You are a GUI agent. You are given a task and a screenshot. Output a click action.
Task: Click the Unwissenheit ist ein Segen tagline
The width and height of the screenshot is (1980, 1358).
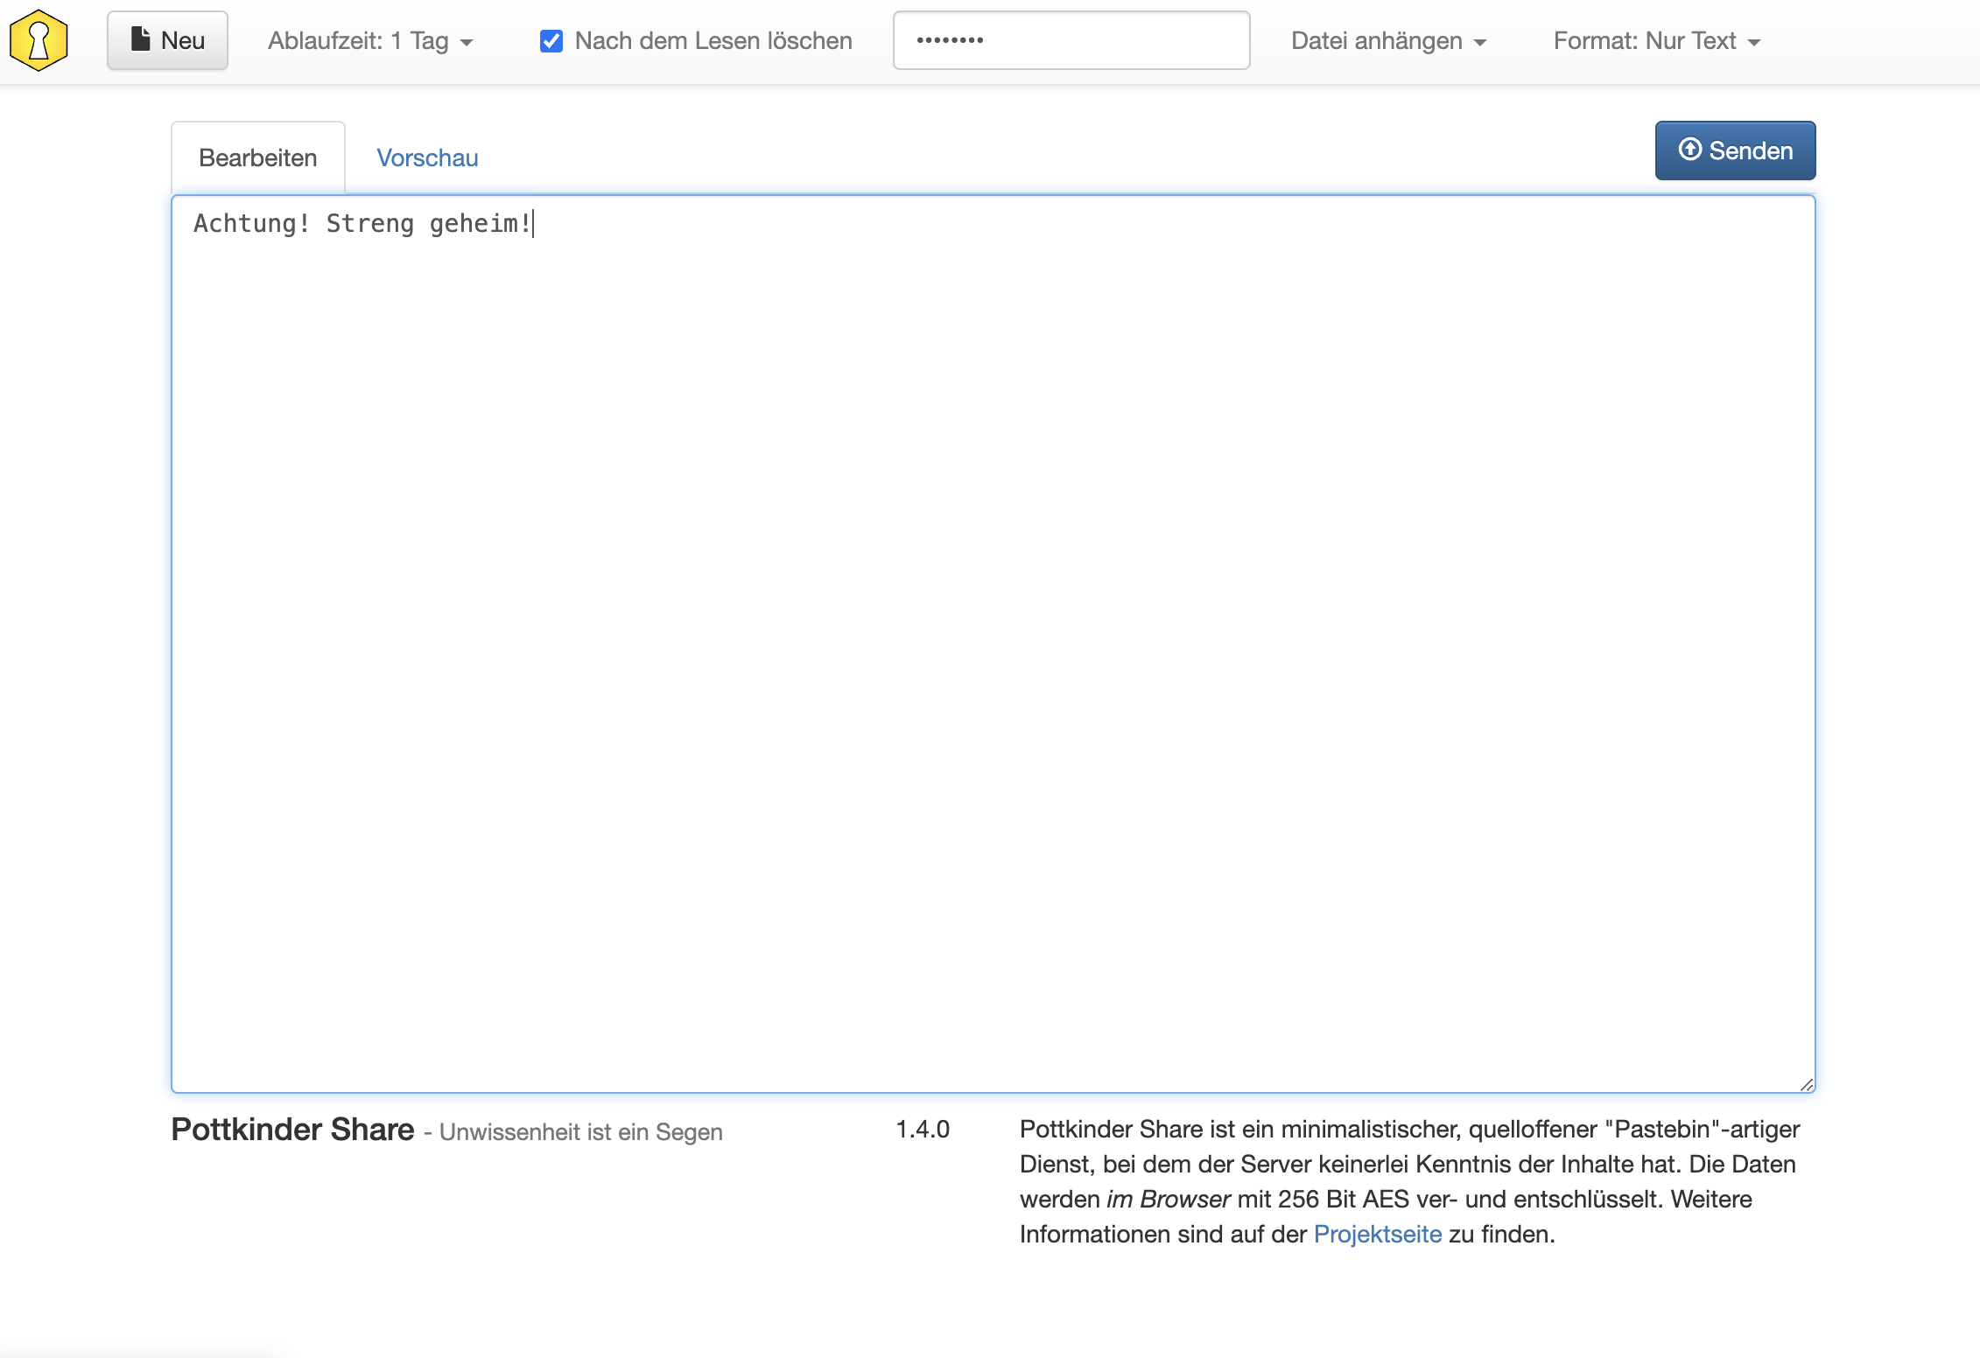point(581,1131)
